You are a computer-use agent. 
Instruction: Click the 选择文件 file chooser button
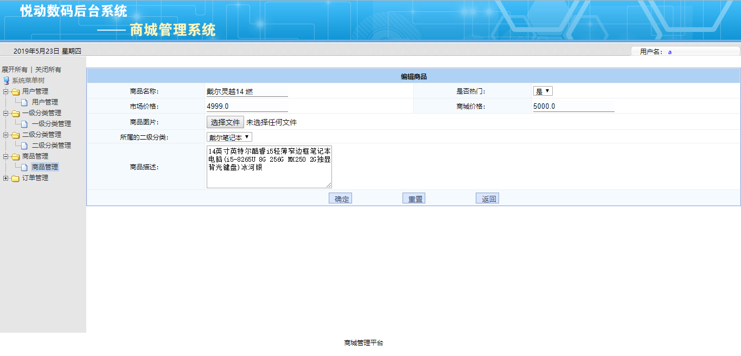click(x=225, y=122)
